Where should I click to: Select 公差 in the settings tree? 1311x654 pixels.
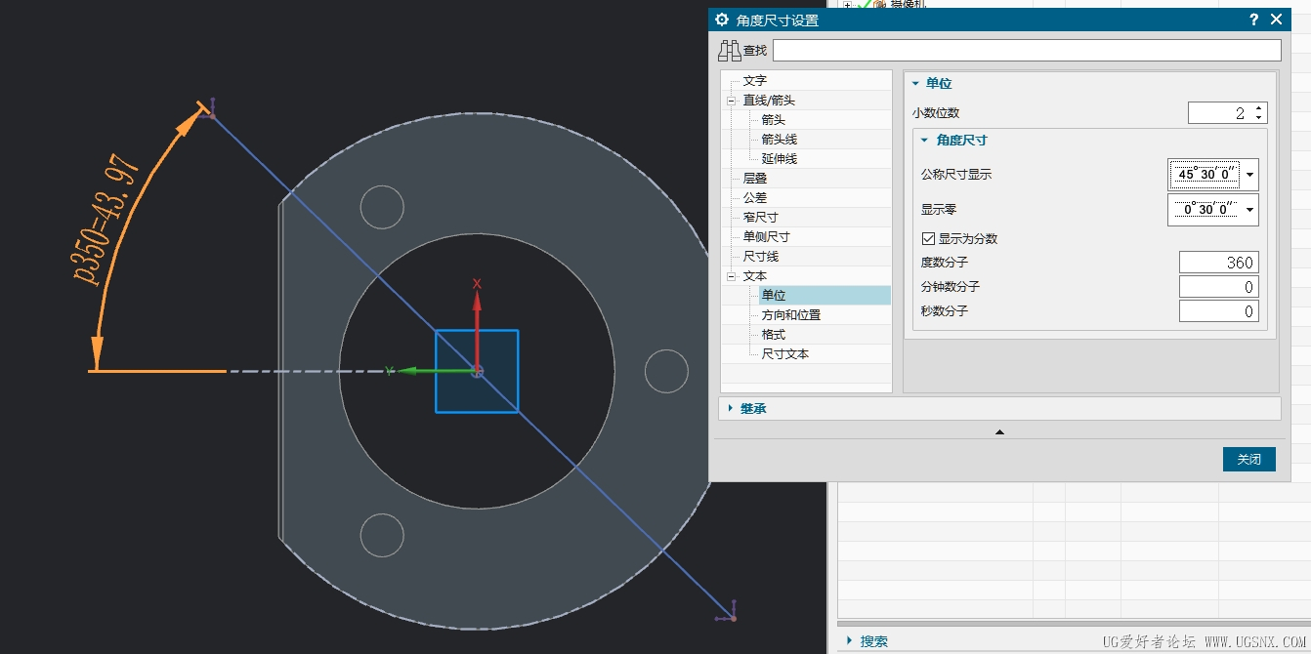pyautogui.click(x=754, y=198)
